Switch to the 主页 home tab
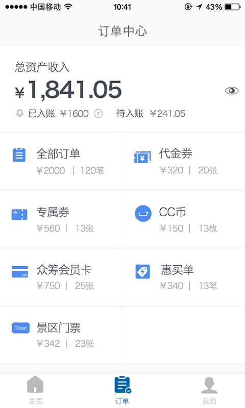 [x=35, y=390]
